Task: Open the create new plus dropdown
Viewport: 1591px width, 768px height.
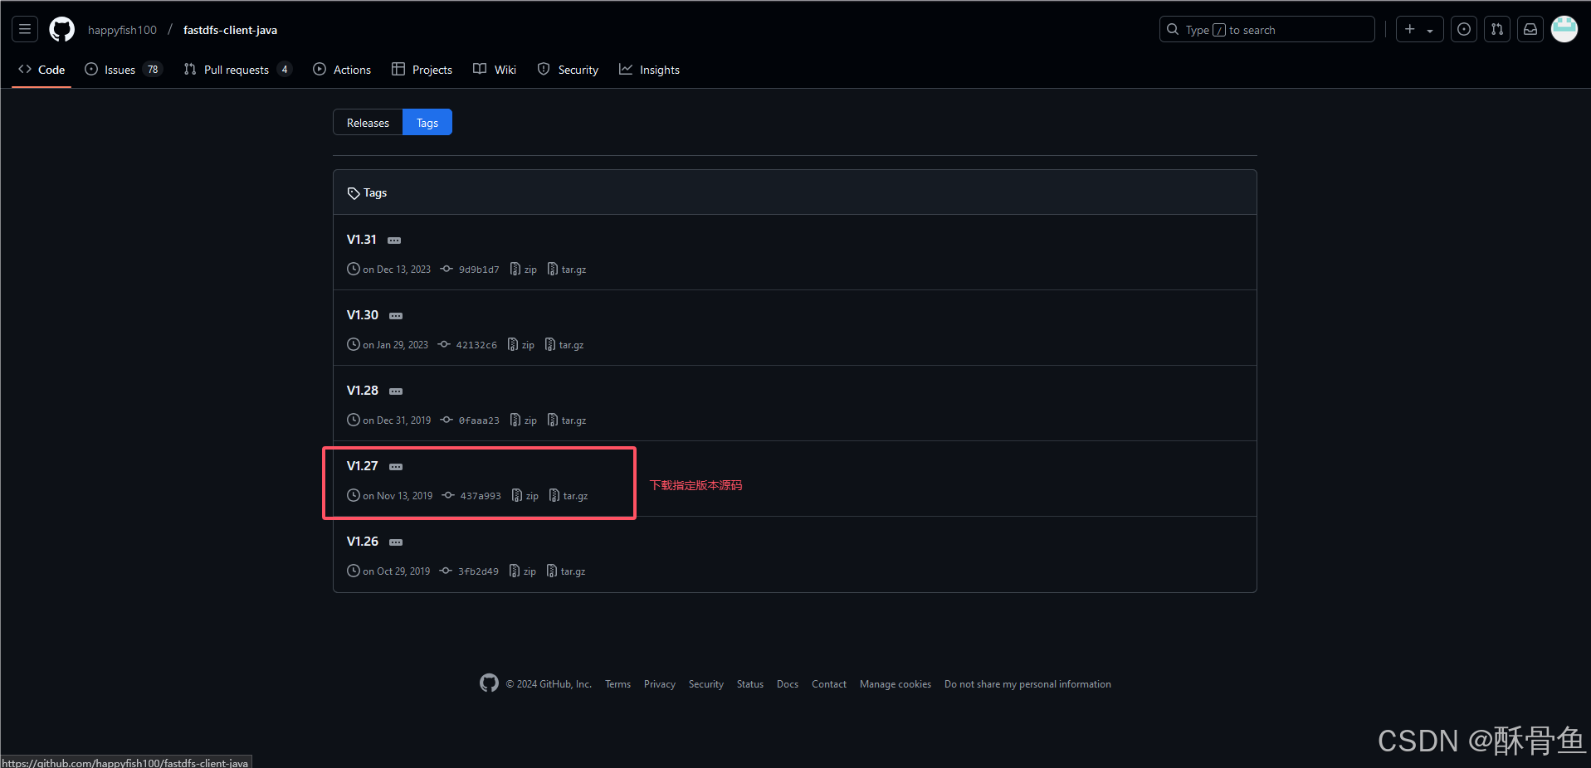Action: (x=1419, y=30)
